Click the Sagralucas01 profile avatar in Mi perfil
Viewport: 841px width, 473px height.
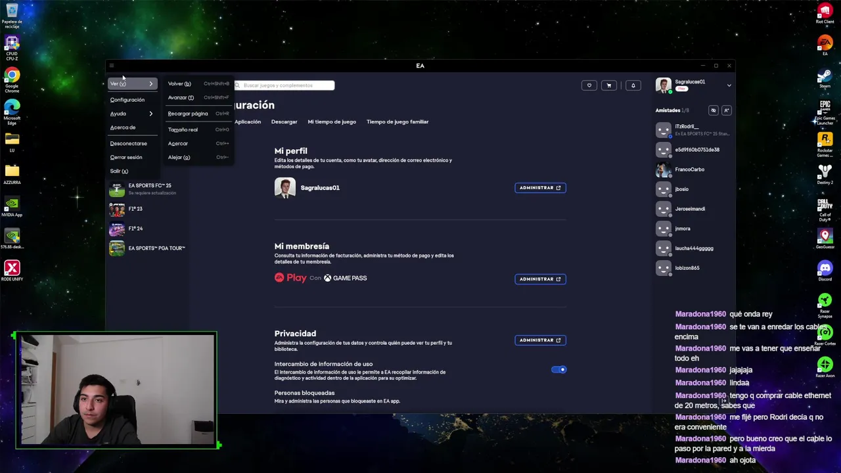tap(284, 188)
